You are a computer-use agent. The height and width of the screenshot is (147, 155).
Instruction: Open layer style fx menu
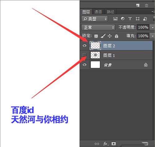[106, 144]
